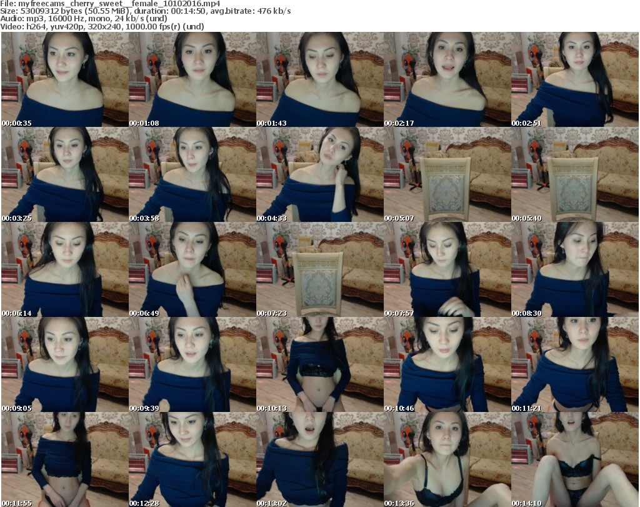Select the frame timestamped 00:12:28
Viewport: 640px width, 507px height.
[x=192, y=459]
